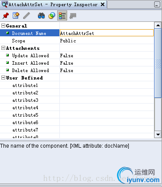Select the AttachAttrSet Property Inspector tab

[53, 5]
